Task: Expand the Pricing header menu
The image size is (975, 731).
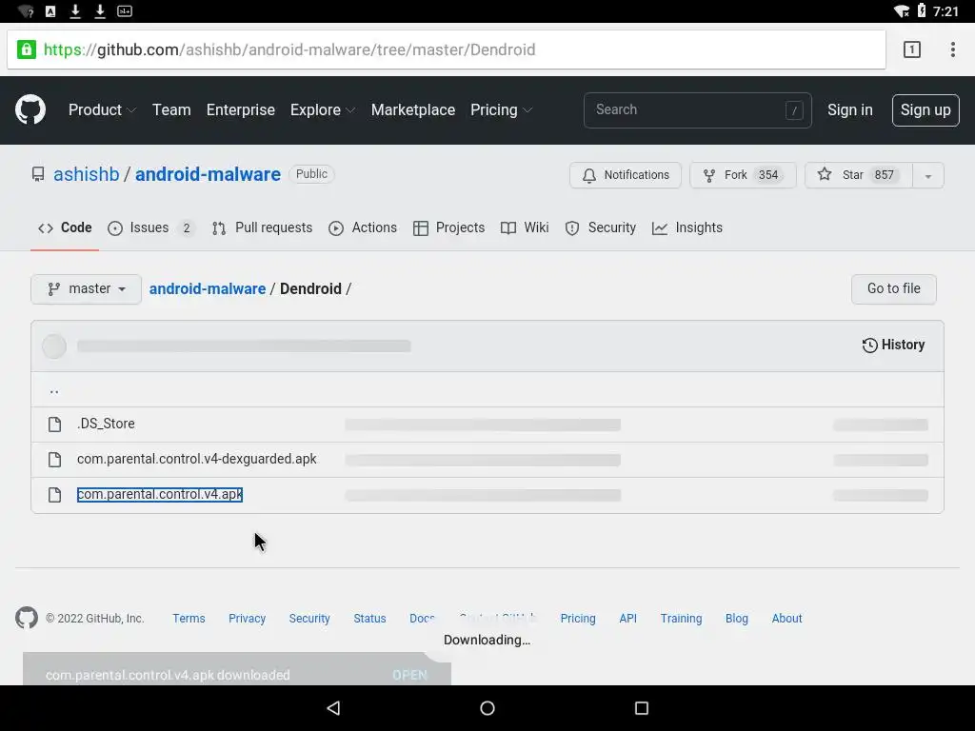Action: pos(501,110)
